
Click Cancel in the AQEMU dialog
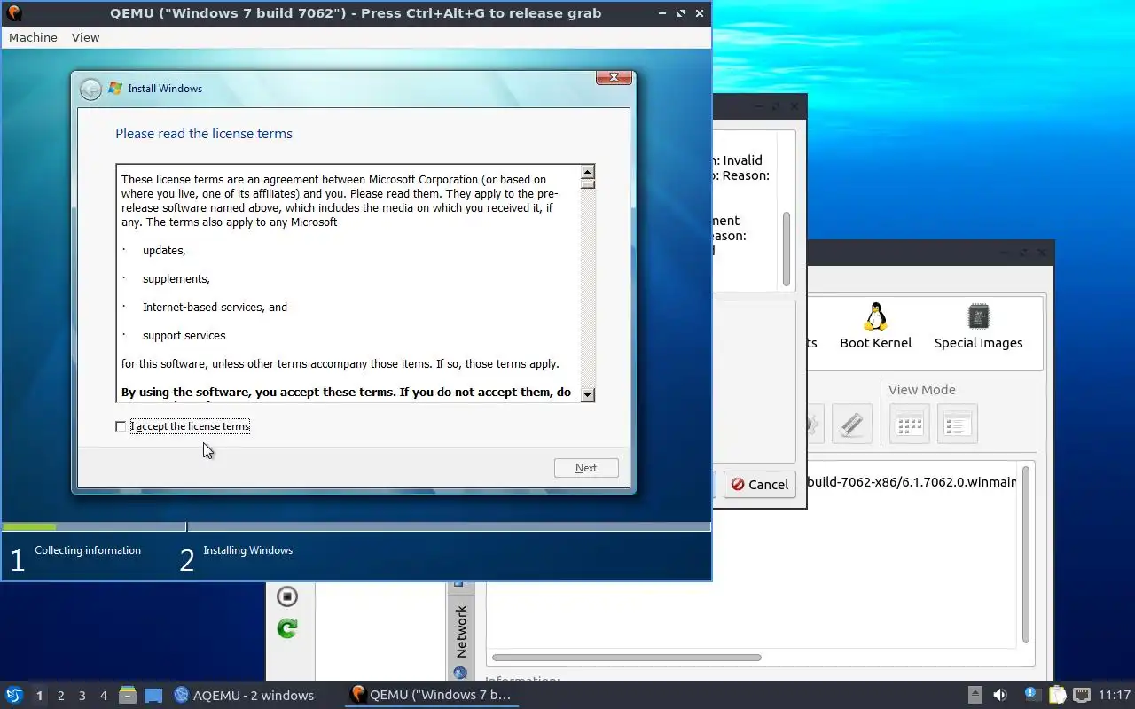[759, 484]
